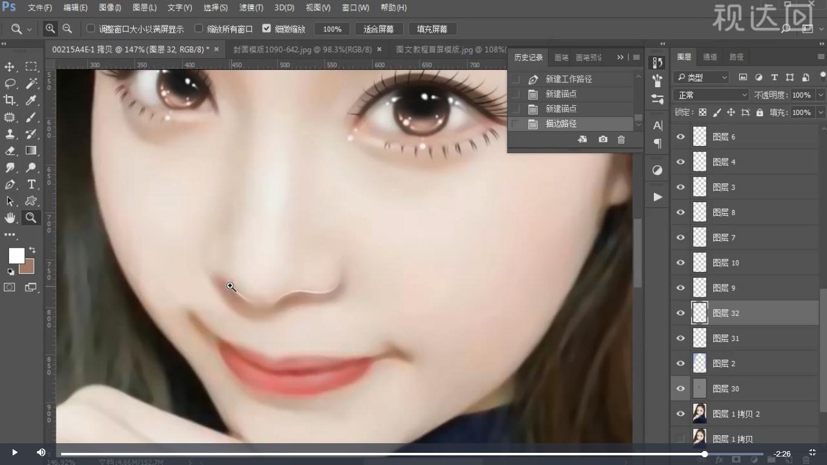Toggle layer filter on/off switch
This screenshot has width=827, height=465.
click(x=823, y=77)
